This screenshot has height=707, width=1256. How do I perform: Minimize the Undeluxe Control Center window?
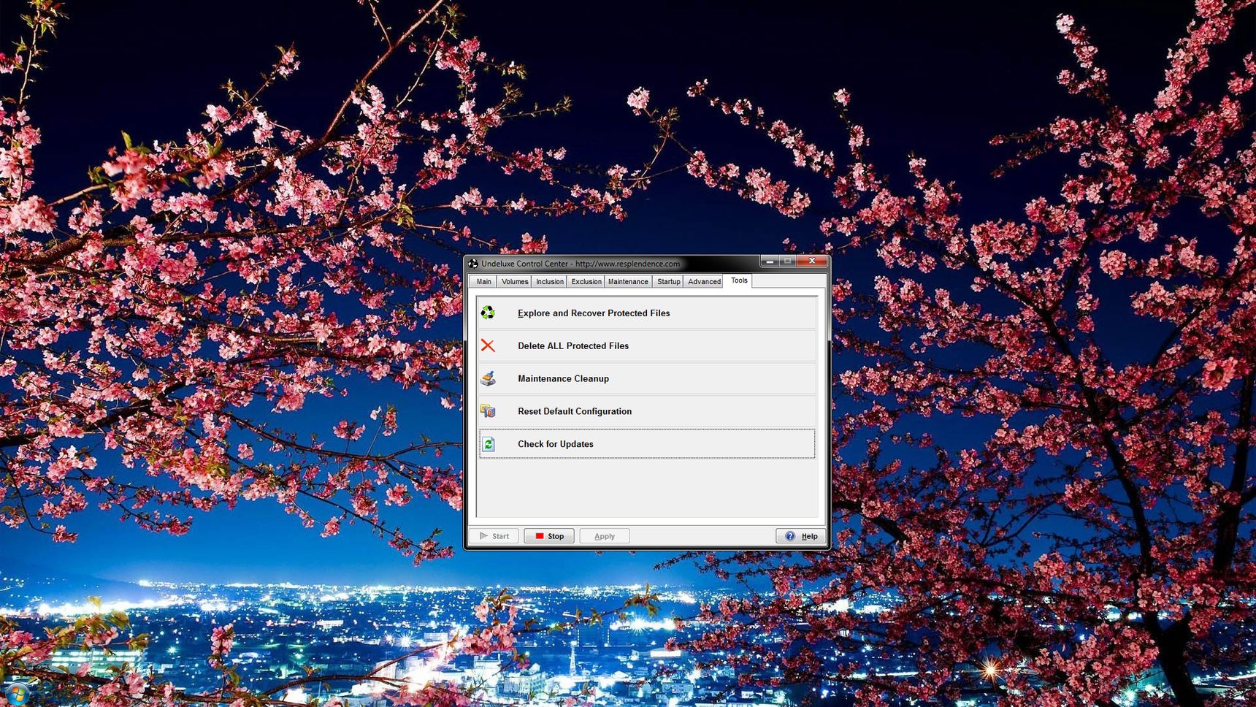tap(770, 261)
